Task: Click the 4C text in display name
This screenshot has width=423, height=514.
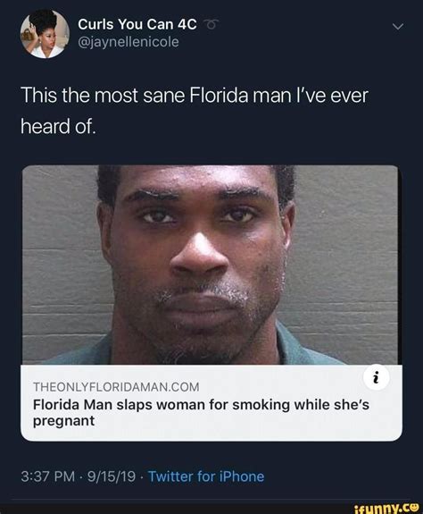Action: pyautogui.click(x=187, y=24)
